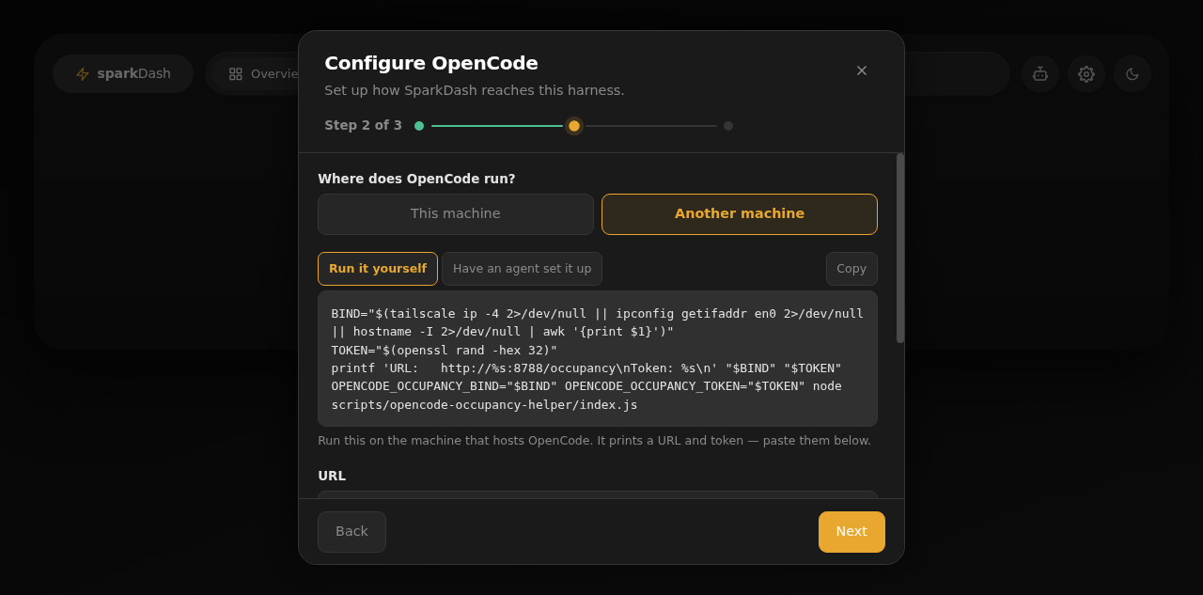Click 'Set up how SparkDash reaches' subtitle
This screenshot has width=1203, height=595.
[475, 90]
